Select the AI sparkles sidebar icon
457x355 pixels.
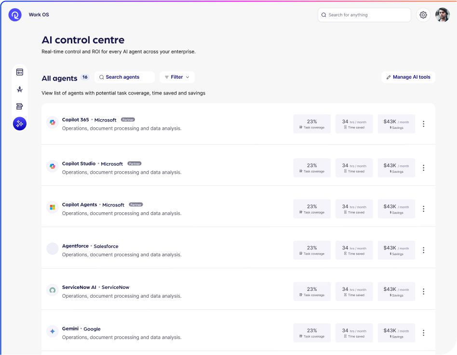[20, 124]
